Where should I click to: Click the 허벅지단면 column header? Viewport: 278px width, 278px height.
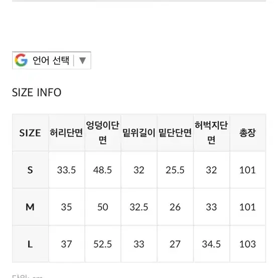211,133
